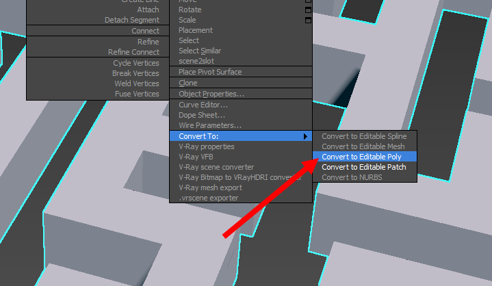
Task: Choose Detach Segment
Action: pyautogui.click(x=98, y=20)
